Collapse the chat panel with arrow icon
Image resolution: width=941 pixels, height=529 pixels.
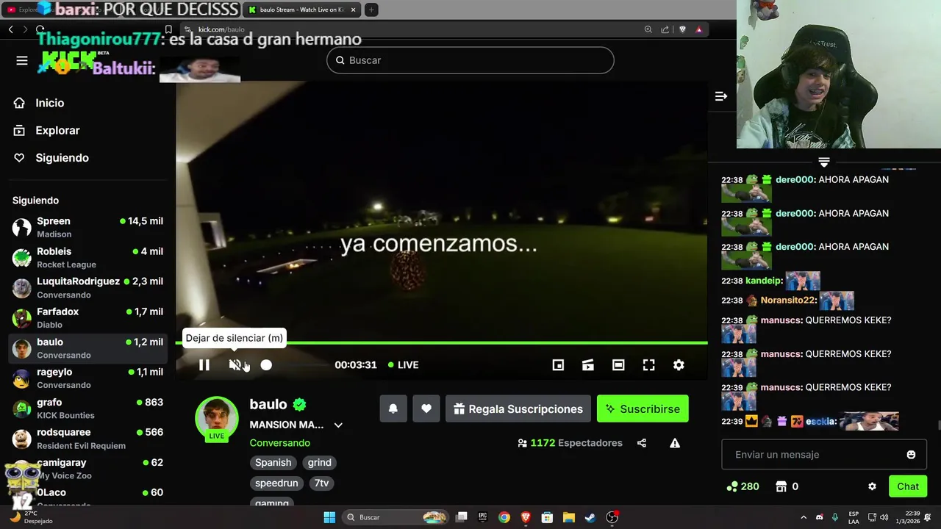click(x=721, y=96)
